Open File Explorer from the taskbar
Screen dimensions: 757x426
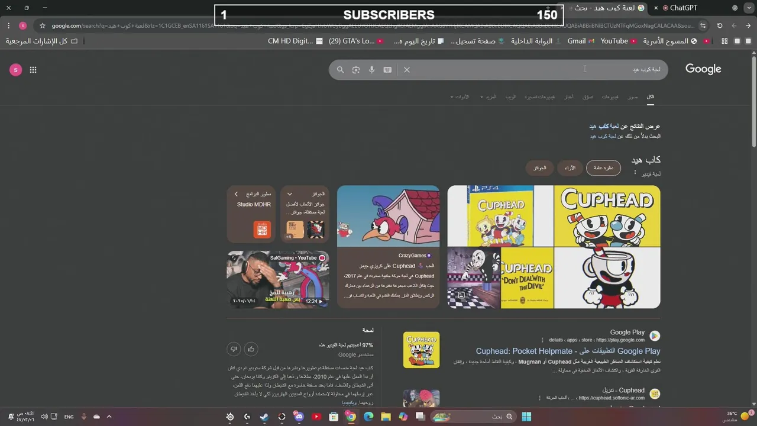click(x=386, y=417)
